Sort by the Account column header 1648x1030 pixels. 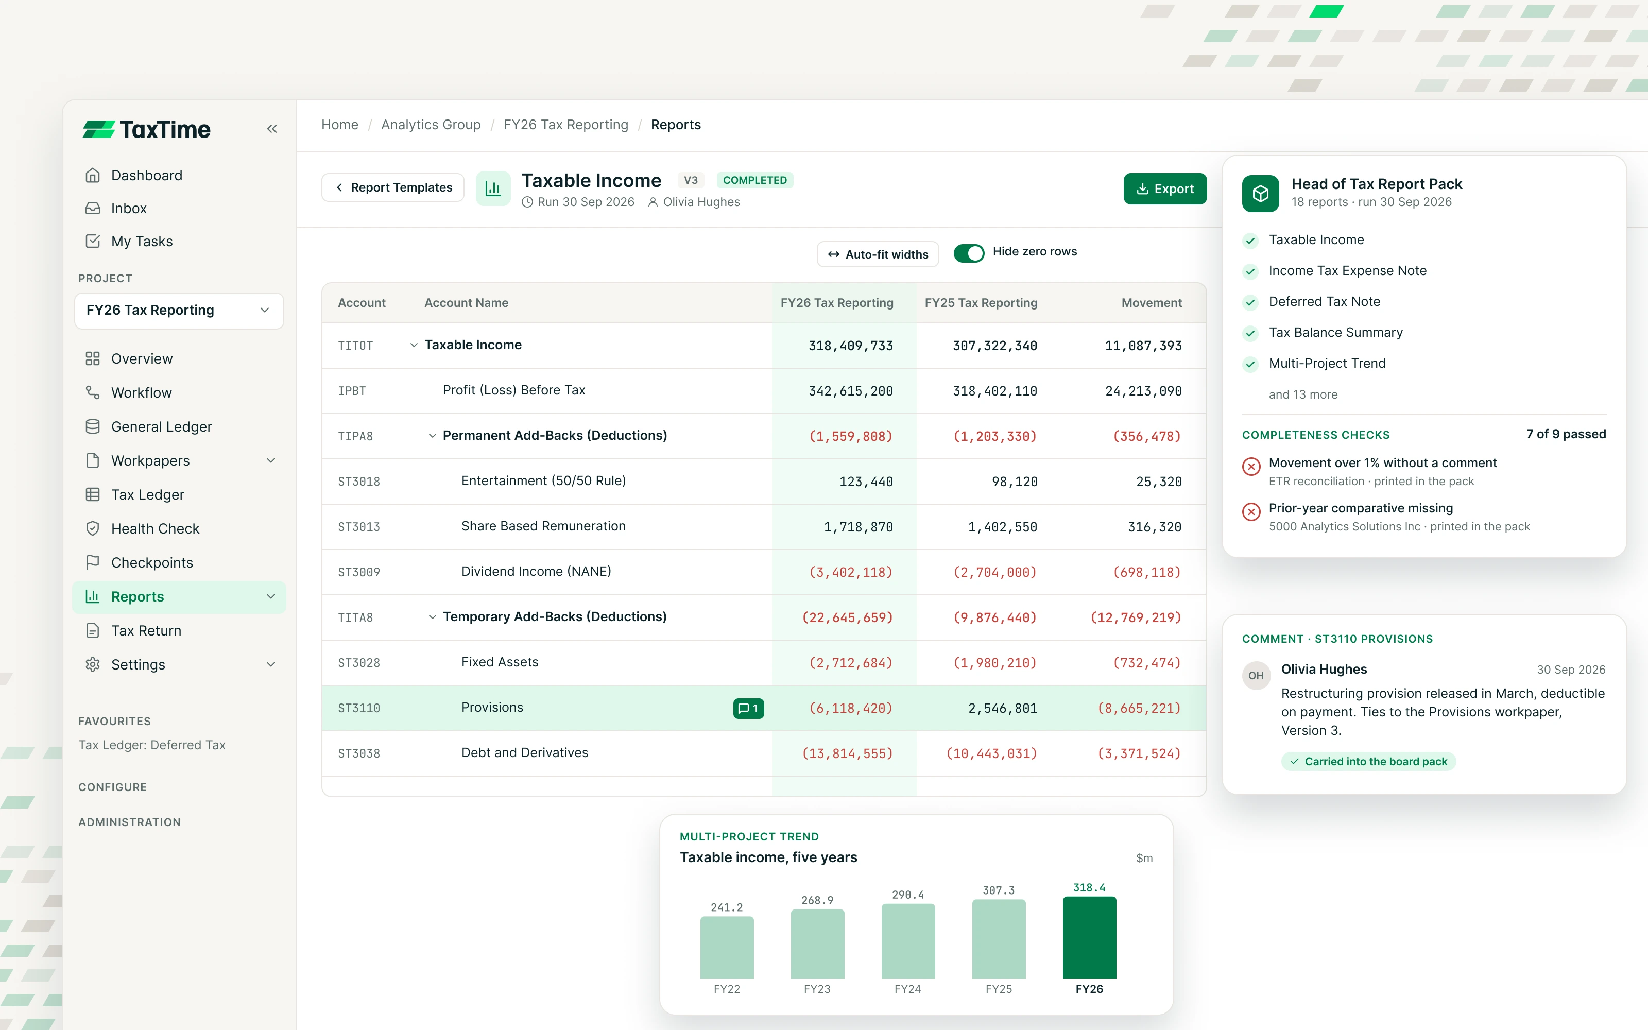pyautogui.click(x=362, y=302)
